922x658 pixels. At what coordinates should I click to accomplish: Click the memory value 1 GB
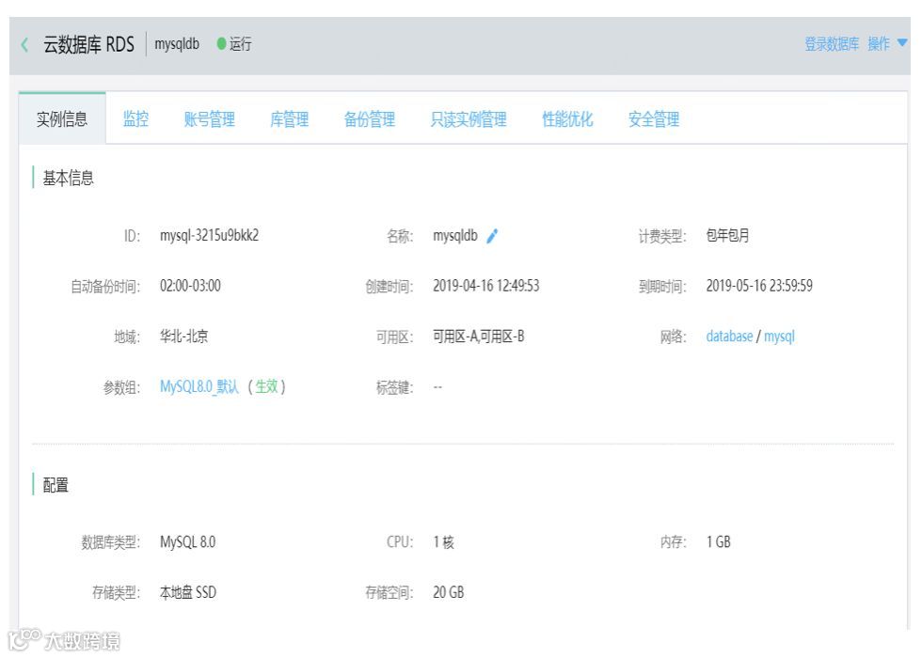[x=719, y=541]
